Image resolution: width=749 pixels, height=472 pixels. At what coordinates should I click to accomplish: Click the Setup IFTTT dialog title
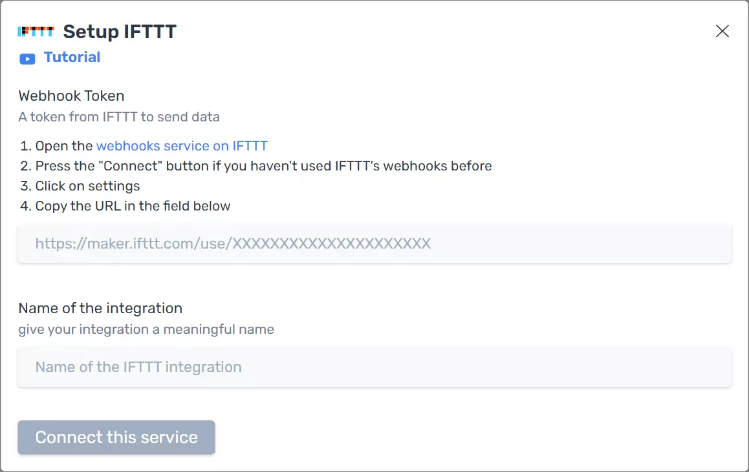118,31
